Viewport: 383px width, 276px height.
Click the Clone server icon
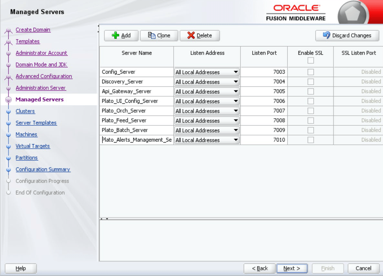pyautogui.click(x=151, y=36)
